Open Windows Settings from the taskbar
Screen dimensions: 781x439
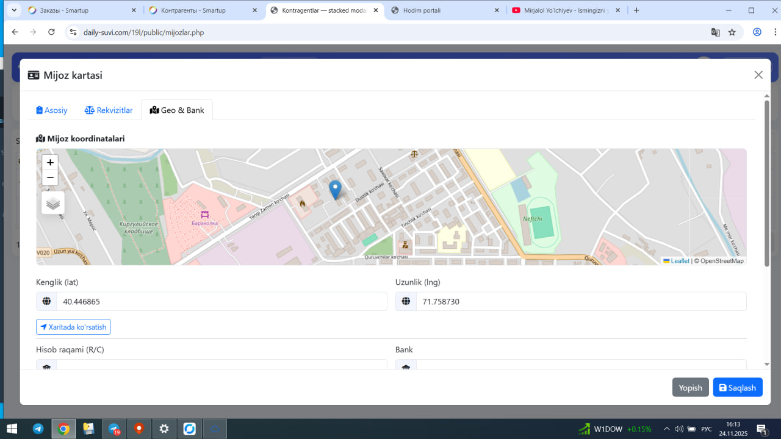coord(164,429)
